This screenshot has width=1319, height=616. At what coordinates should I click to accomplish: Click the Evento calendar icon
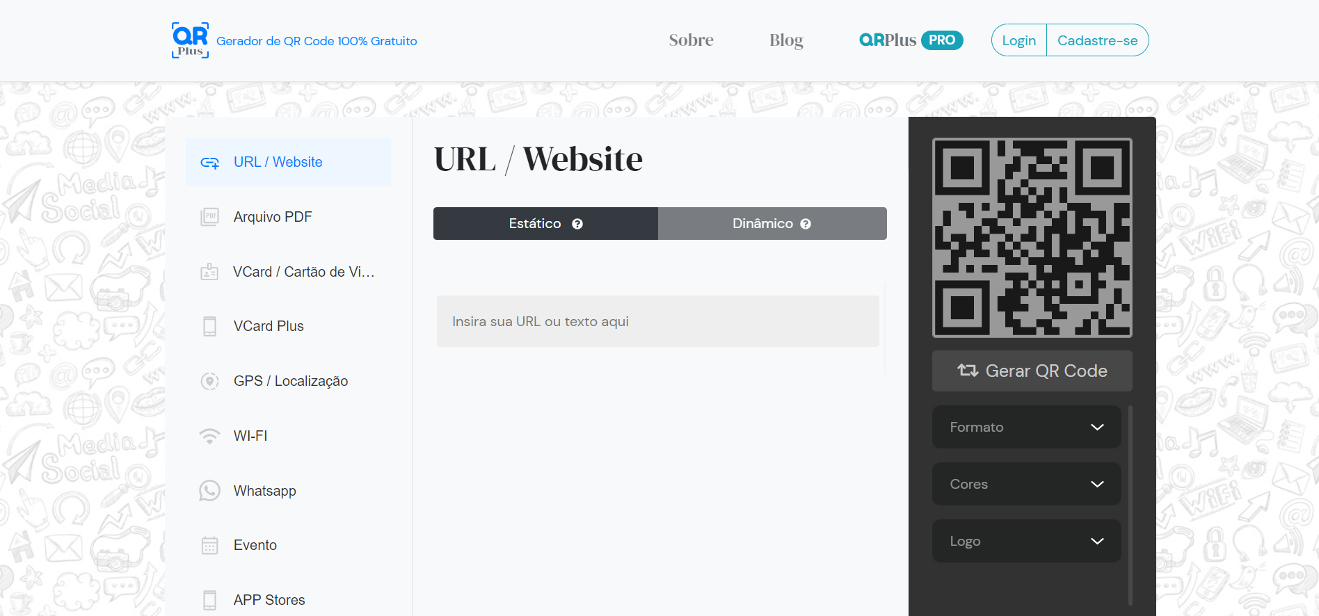[x=209, y=545]
